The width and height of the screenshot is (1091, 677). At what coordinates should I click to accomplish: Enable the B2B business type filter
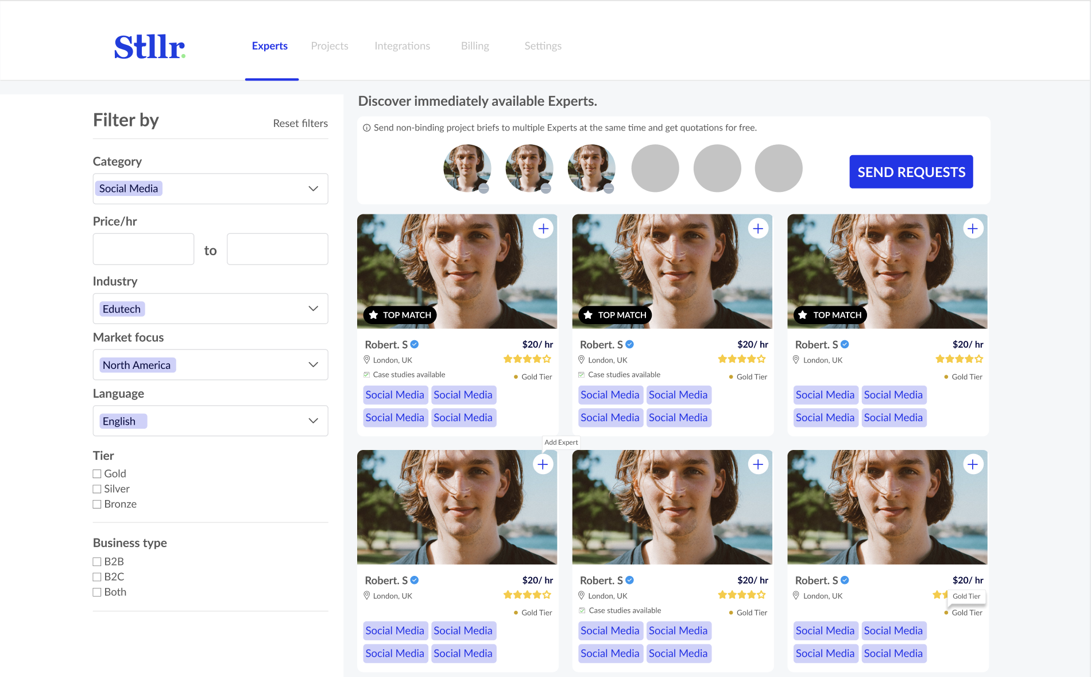pos(97,561)
